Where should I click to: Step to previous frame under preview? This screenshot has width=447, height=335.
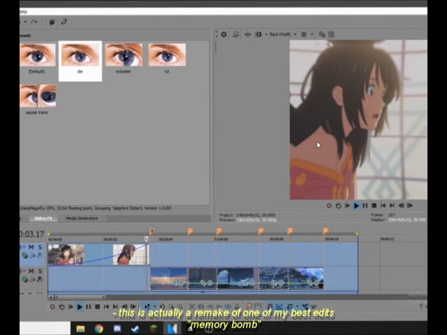[x=401, y=205]
